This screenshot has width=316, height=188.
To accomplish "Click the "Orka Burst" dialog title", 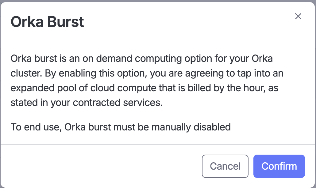I will pos(47,22).
